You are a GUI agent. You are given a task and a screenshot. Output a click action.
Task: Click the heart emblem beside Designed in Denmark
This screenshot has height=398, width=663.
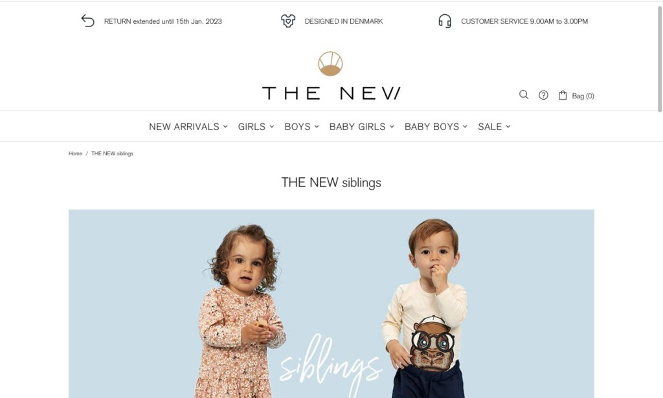click(288, 21)
